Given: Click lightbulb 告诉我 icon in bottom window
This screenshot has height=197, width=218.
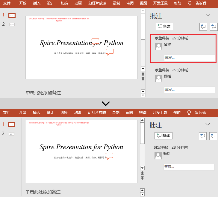Looking at the screenshot, I should coord(189,113).
